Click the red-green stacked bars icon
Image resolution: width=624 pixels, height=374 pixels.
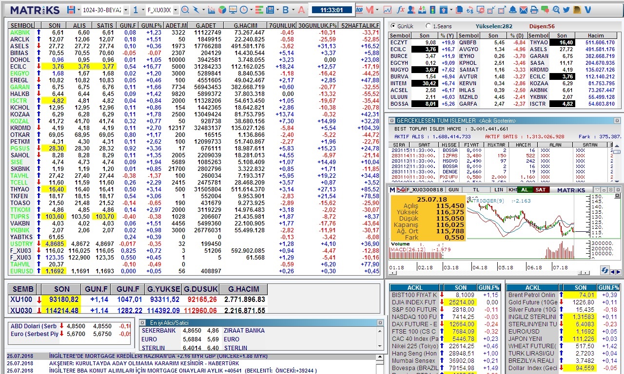(259, 10)
